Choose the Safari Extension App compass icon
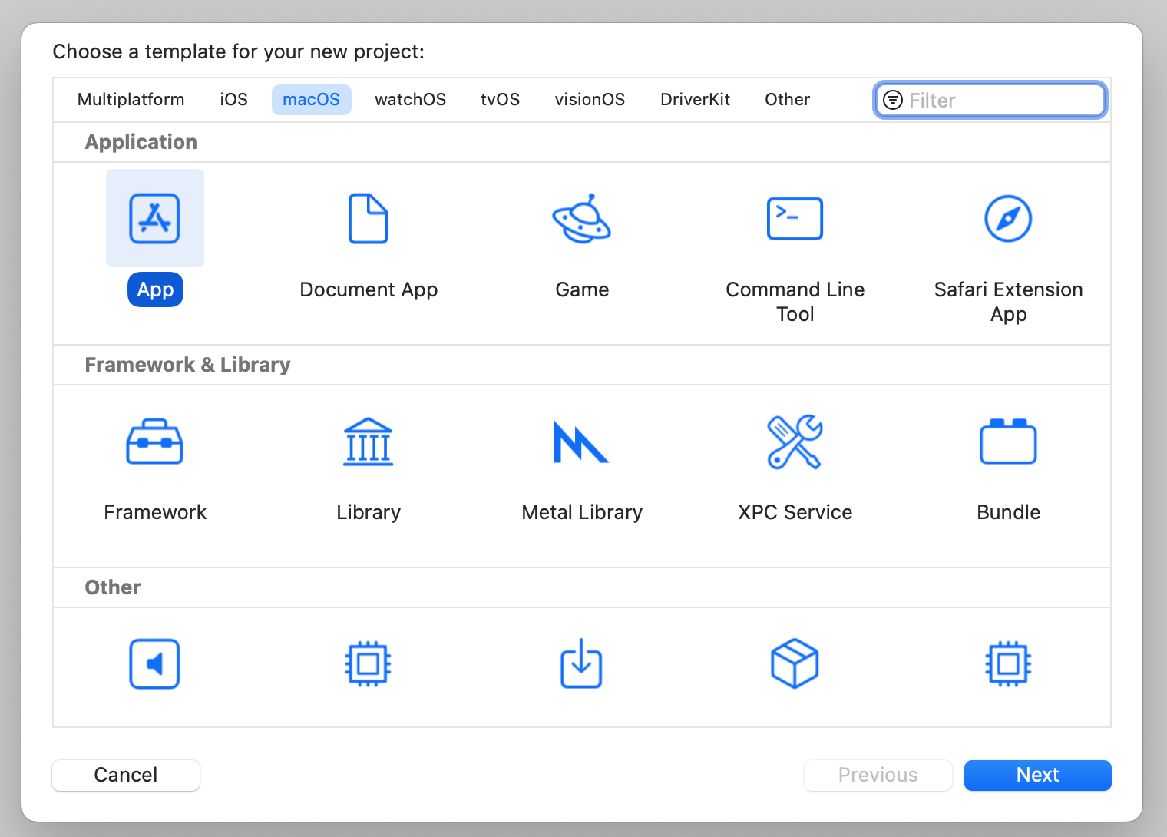 click(1008, 219)
